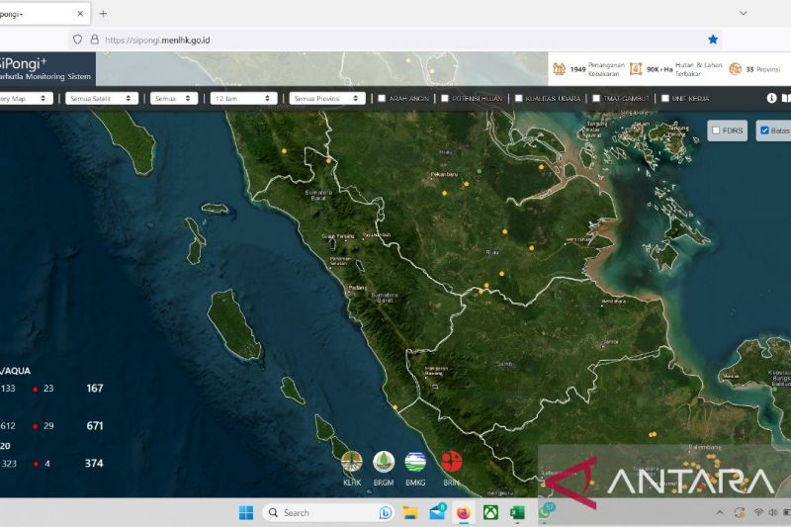The width and height of the screenshot is (791, 527).
Task: Enable the ARAH ANGIN checkbox
Action: click(382, 99)
